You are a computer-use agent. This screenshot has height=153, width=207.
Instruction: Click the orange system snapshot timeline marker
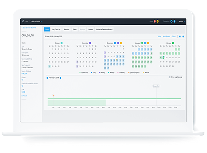coord(53,95)
